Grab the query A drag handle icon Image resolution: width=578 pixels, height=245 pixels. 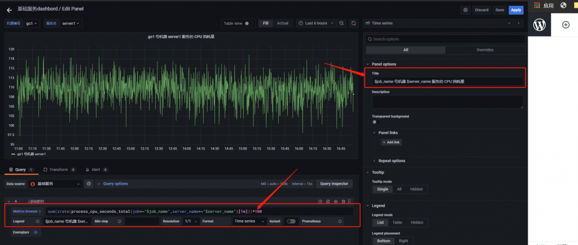pos(349,202)
